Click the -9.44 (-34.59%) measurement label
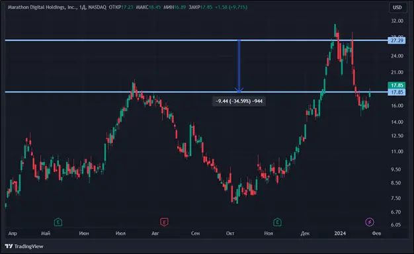This screenshot has height=254, width=414. [x=239, y=101]
